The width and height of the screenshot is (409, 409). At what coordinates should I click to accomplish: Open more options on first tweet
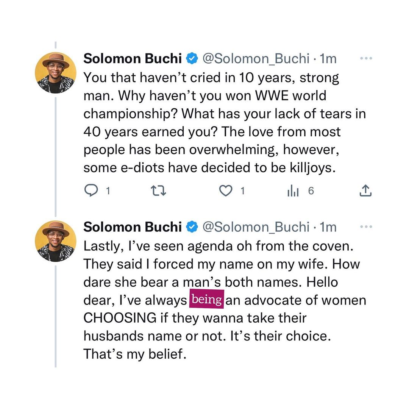click(366, 59)
